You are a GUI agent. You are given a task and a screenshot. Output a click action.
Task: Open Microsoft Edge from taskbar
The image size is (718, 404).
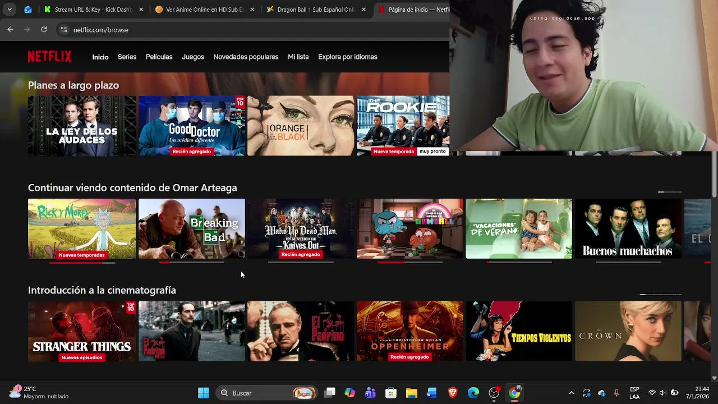pyautogui.click(x=473, y=393)
